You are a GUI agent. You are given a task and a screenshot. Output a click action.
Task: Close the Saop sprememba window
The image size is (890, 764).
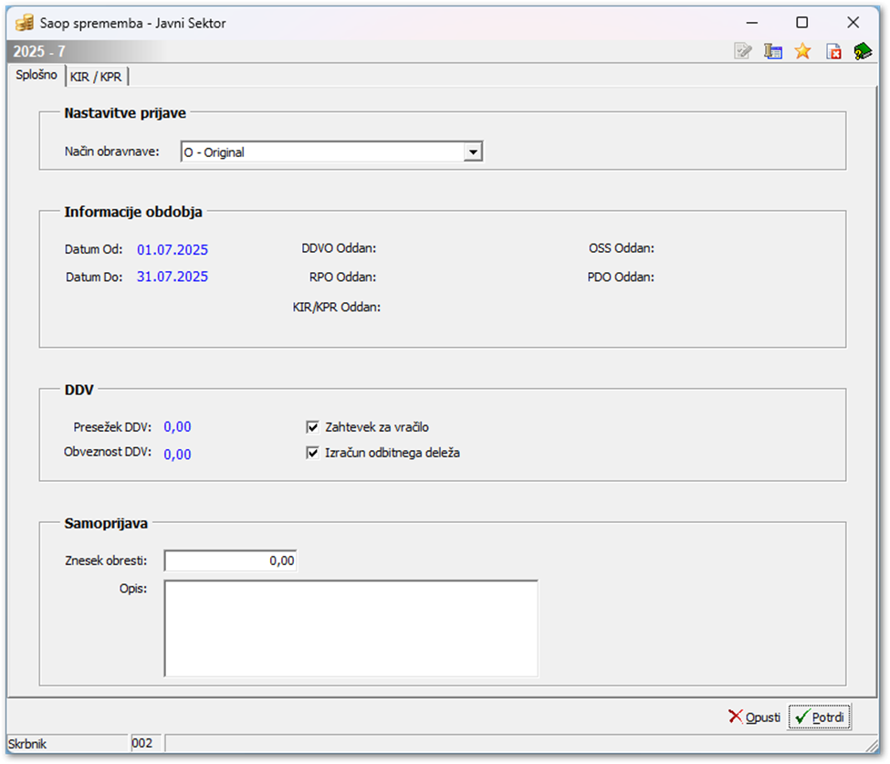click(853, 23)
